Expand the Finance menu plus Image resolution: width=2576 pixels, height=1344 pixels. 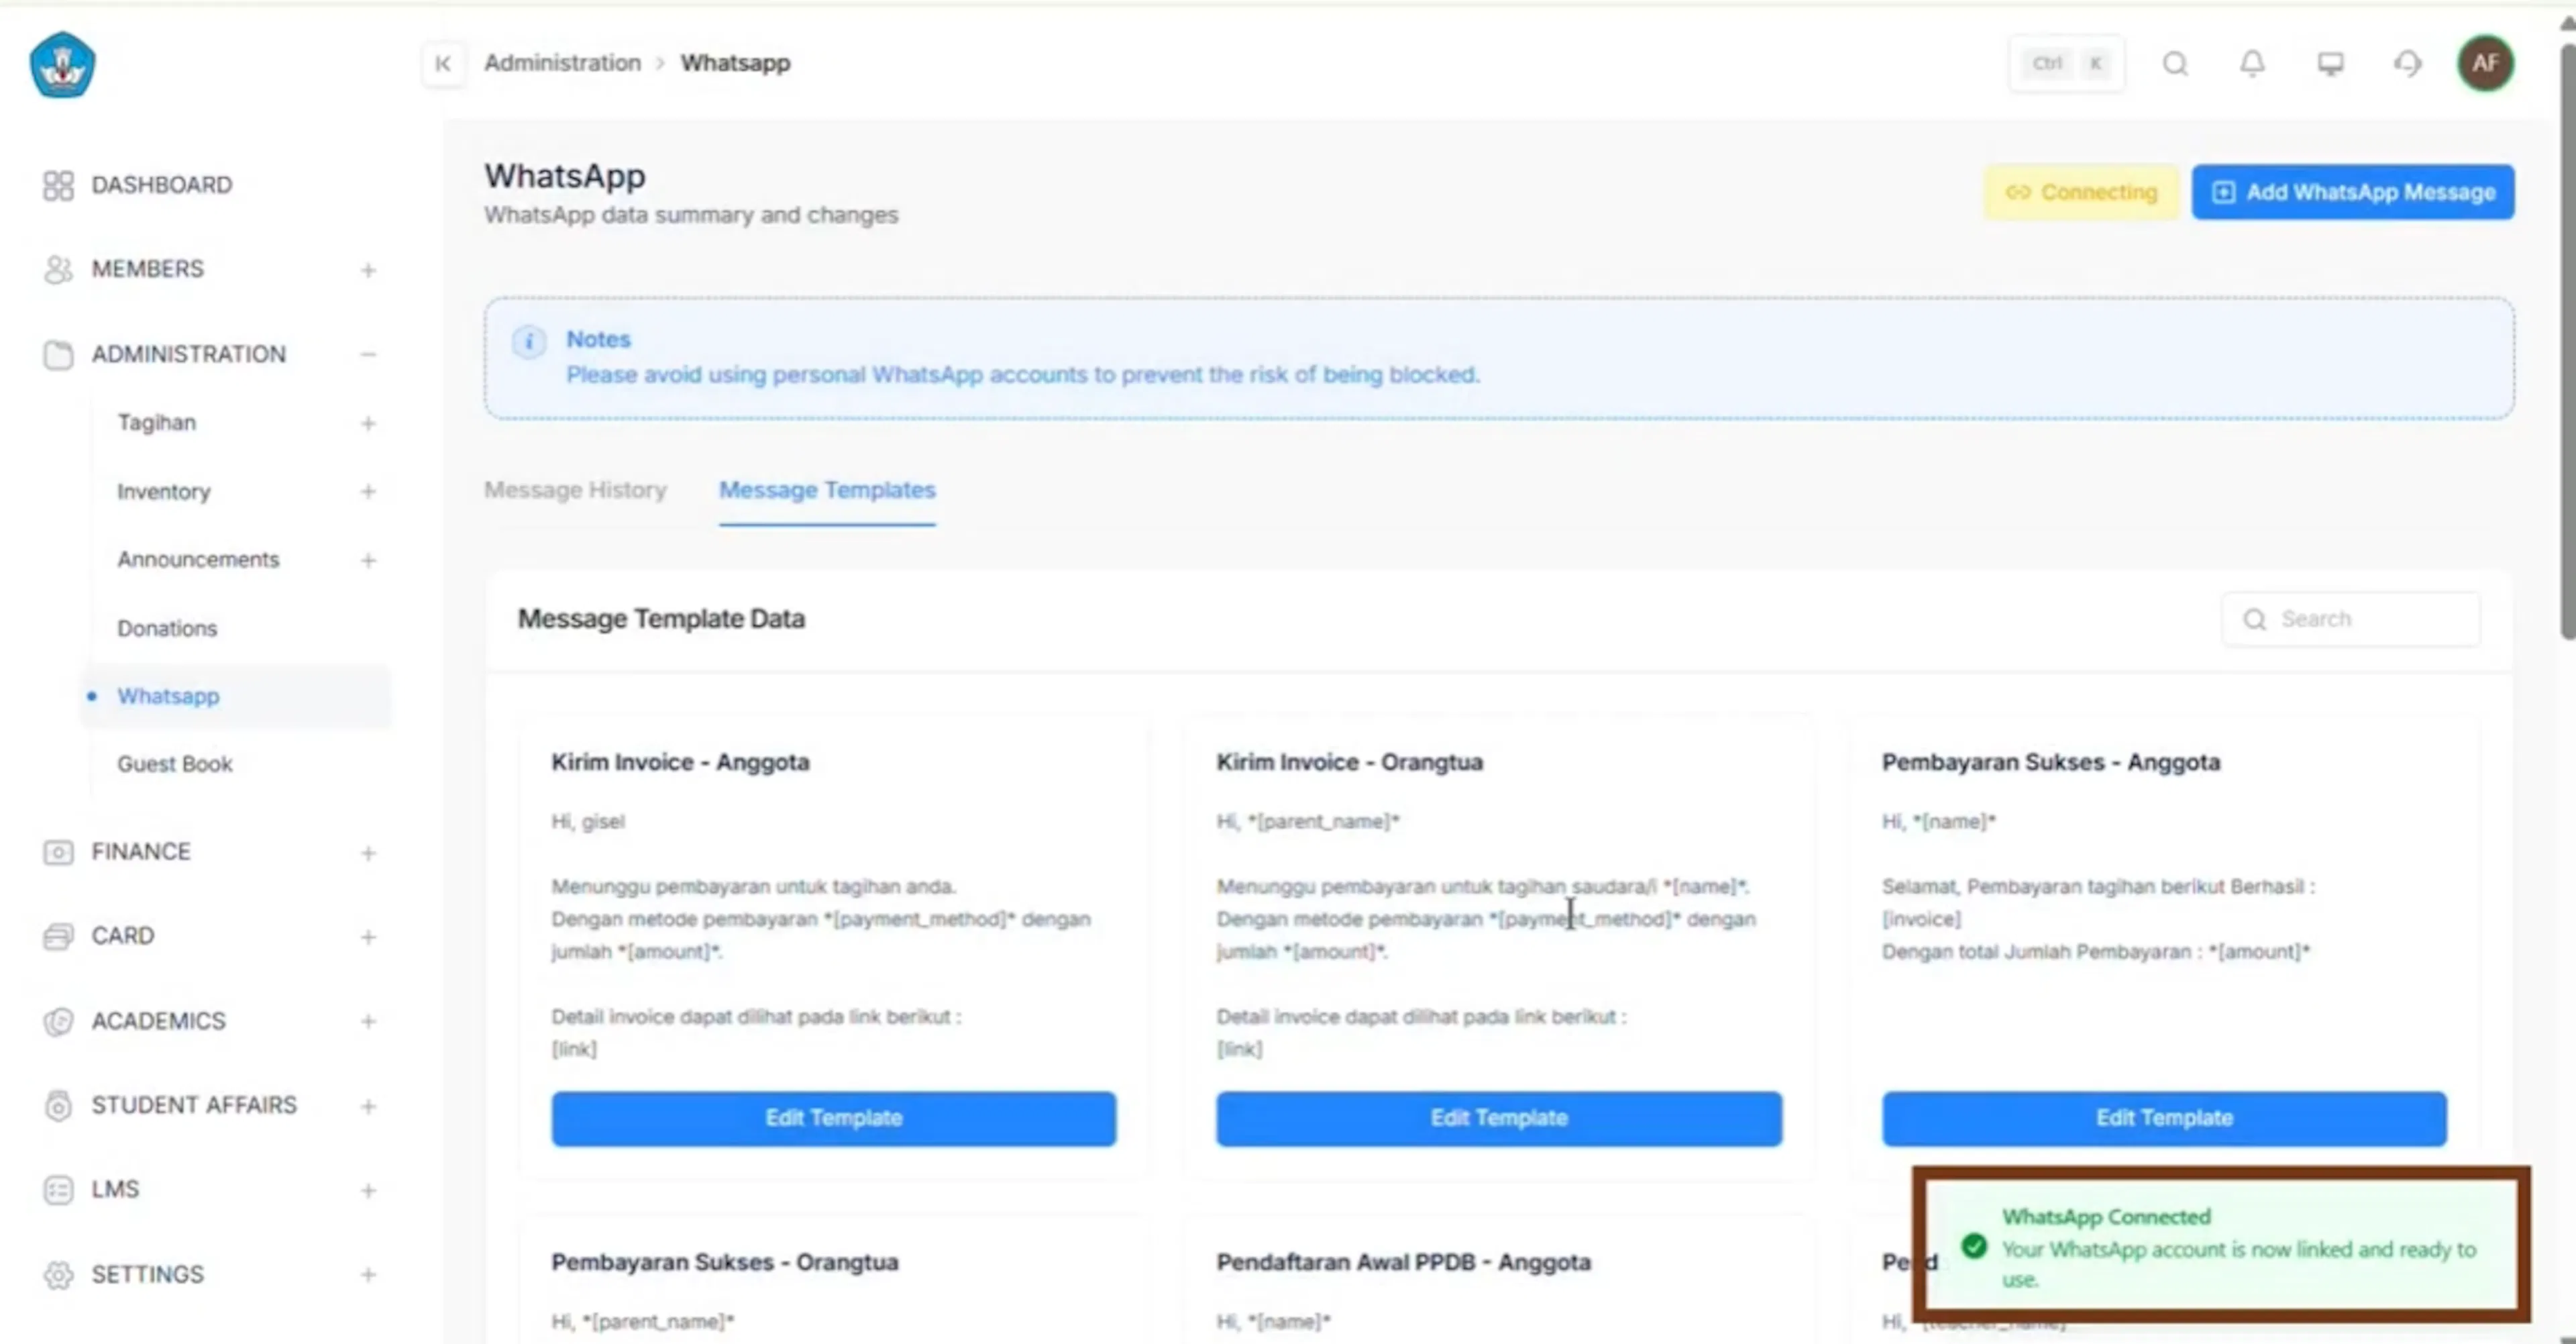(368, 853)
